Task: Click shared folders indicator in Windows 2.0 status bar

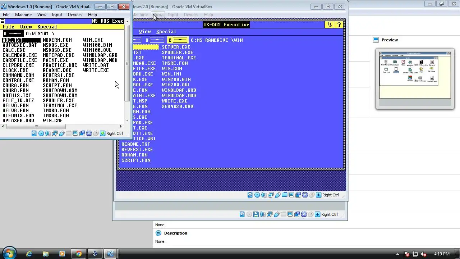Action: (x=284, y=195)
